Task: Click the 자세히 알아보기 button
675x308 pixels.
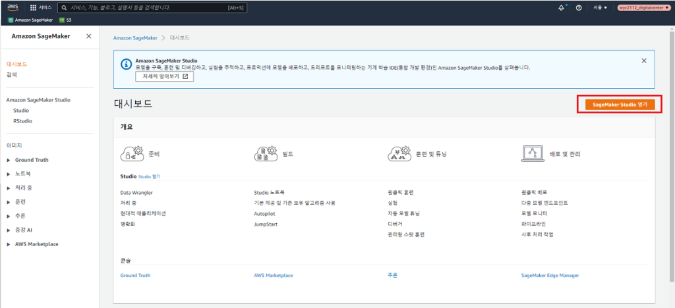Action: tap(164, 76)
